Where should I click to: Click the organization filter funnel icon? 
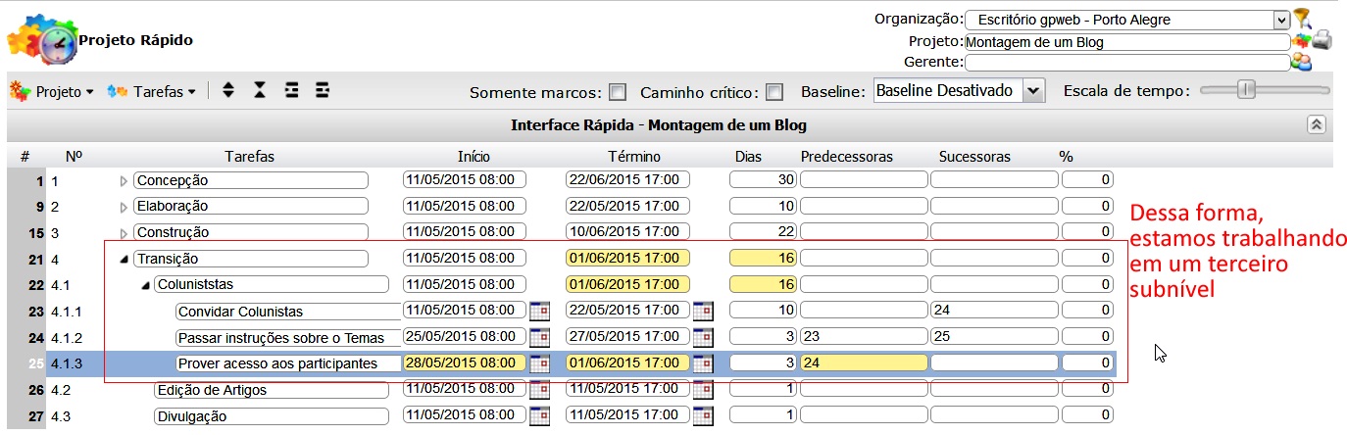pos(1302,18)
